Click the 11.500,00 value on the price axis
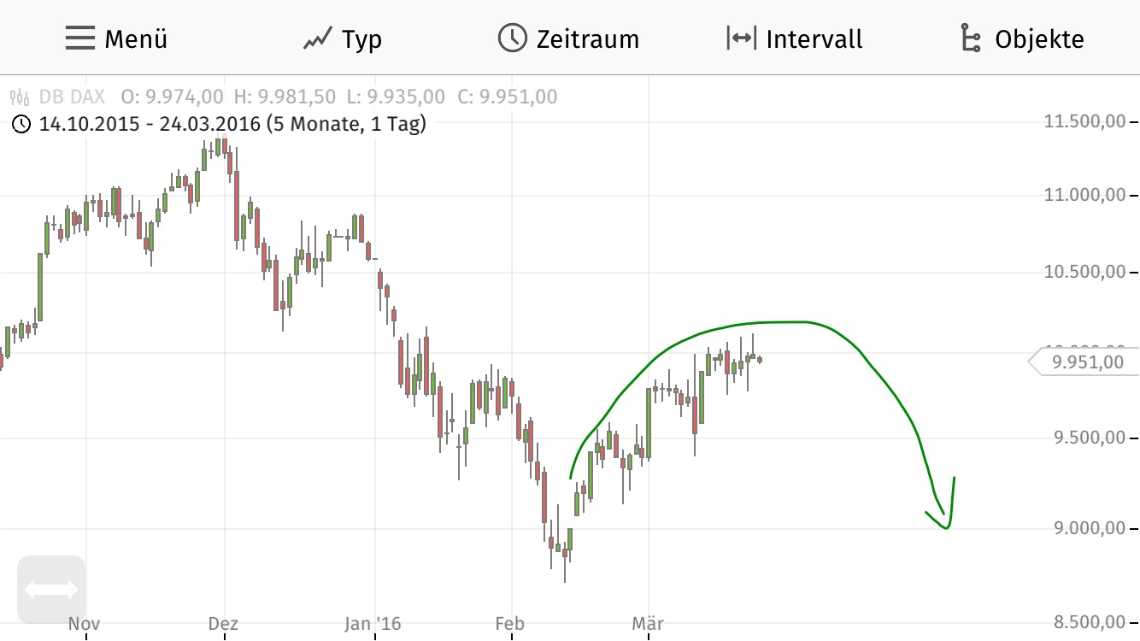 (x=1083, y=121)
